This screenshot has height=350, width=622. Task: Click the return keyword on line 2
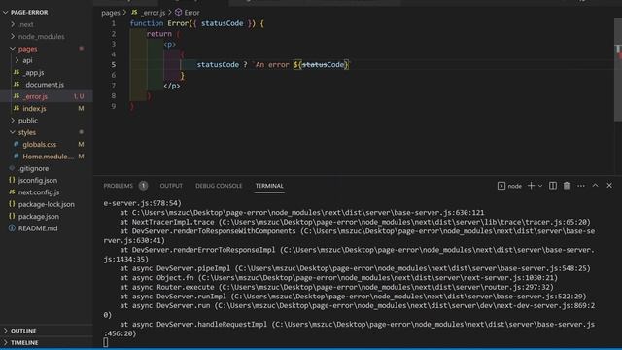point(159,34)
